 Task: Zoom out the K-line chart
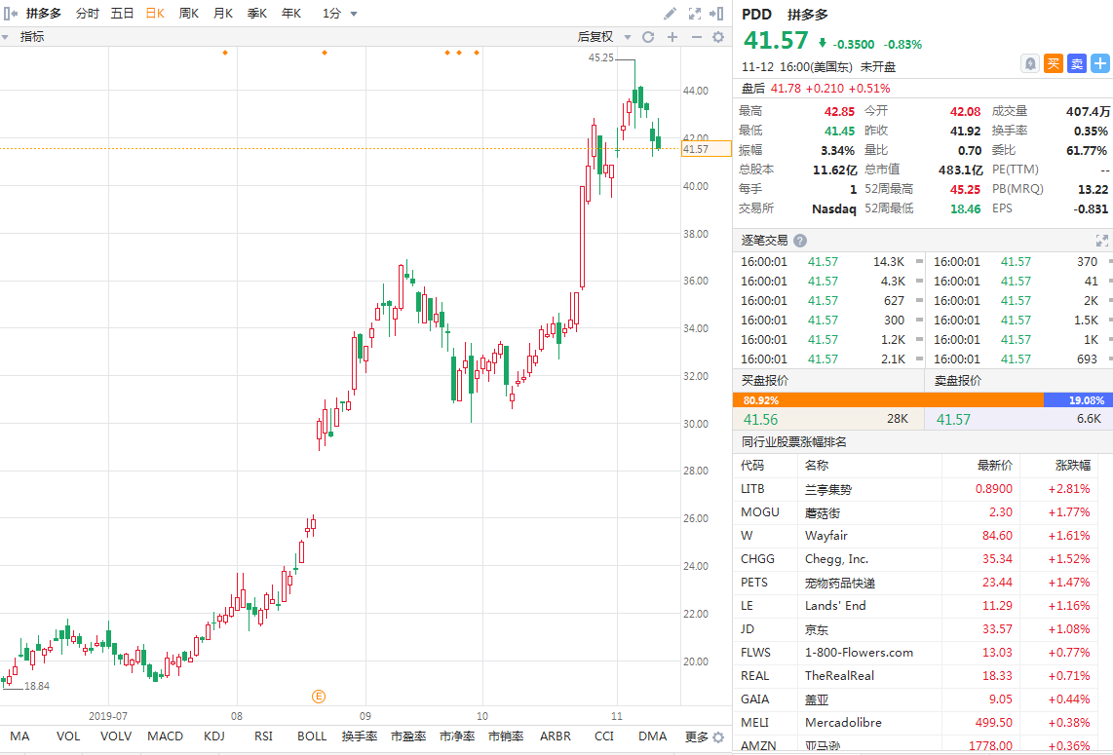[x=696, y=37]
